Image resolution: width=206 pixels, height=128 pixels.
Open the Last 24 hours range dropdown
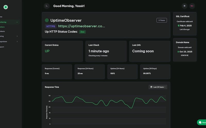[158, 87]
